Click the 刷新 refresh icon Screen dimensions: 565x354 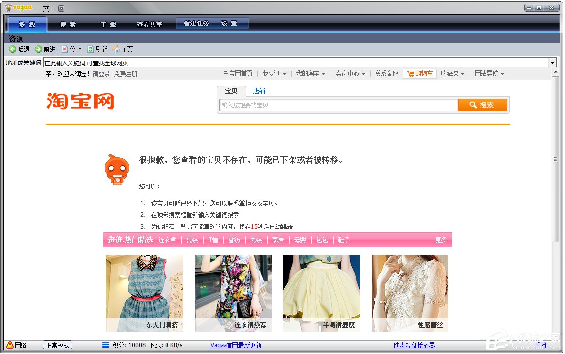(x=90, y=49)
